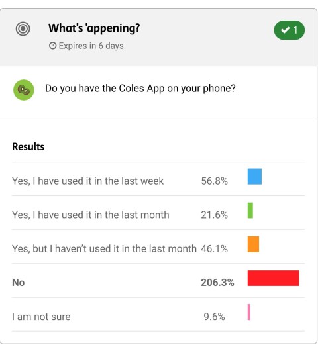Click the target bullseye icon
The image size is (322, 349).
[x=23, y=28]
